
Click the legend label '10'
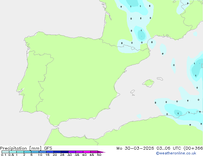point(40,155)
